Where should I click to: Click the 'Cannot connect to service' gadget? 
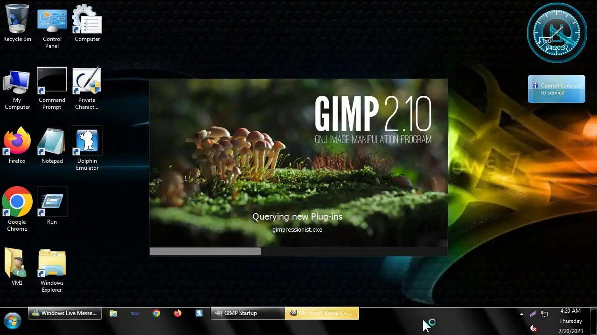pos(556,89)
